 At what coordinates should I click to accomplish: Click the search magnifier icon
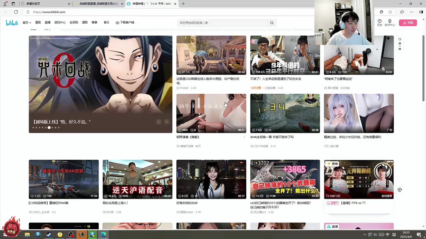point(272,23)
